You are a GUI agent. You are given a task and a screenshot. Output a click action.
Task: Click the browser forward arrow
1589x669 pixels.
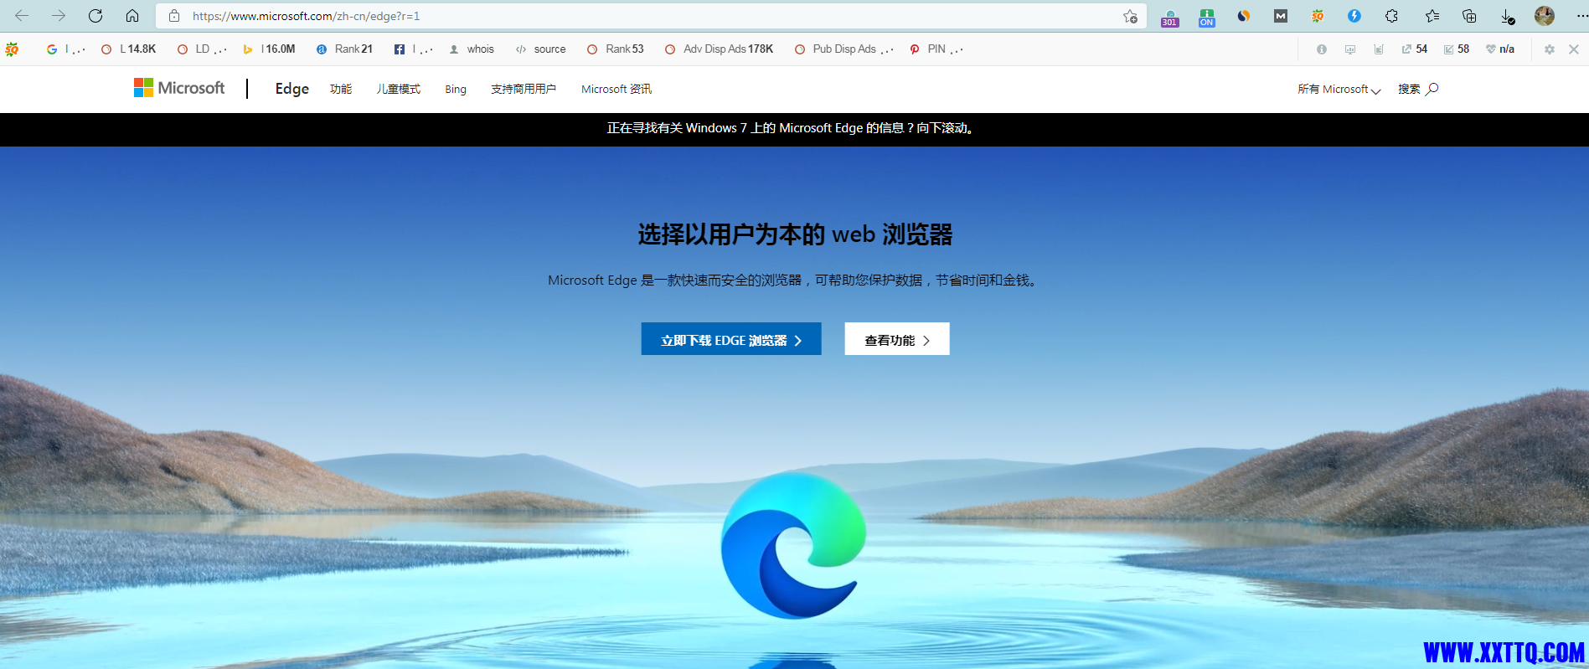pos(59,16)
